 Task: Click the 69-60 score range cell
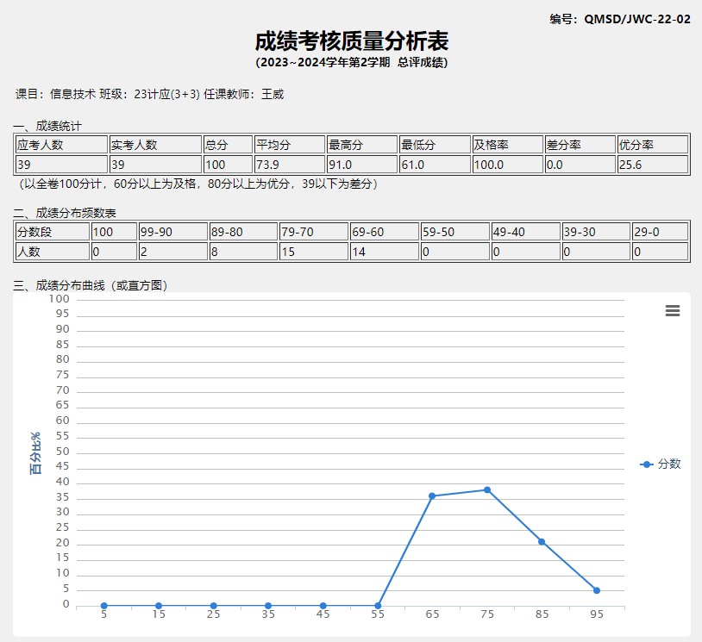[x=385, y=232]
